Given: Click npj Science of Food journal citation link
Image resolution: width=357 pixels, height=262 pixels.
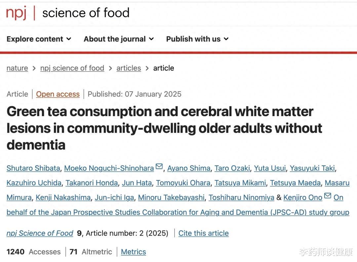Looking at the screenshot, I should [40, 233].
